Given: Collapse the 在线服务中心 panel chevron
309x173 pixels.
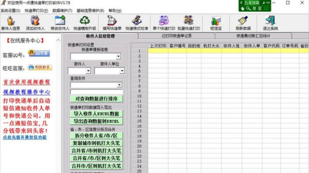Looking at the screenshot, I should tap(58, 40).
